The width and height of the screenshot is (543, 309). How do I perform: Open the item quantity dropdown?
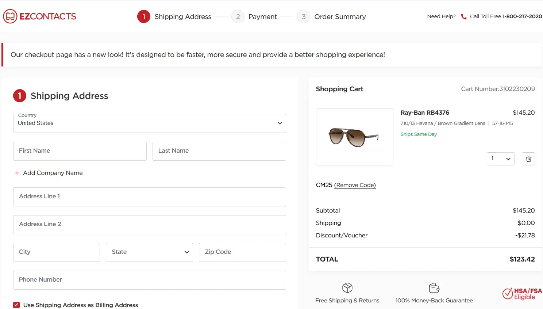500,159
